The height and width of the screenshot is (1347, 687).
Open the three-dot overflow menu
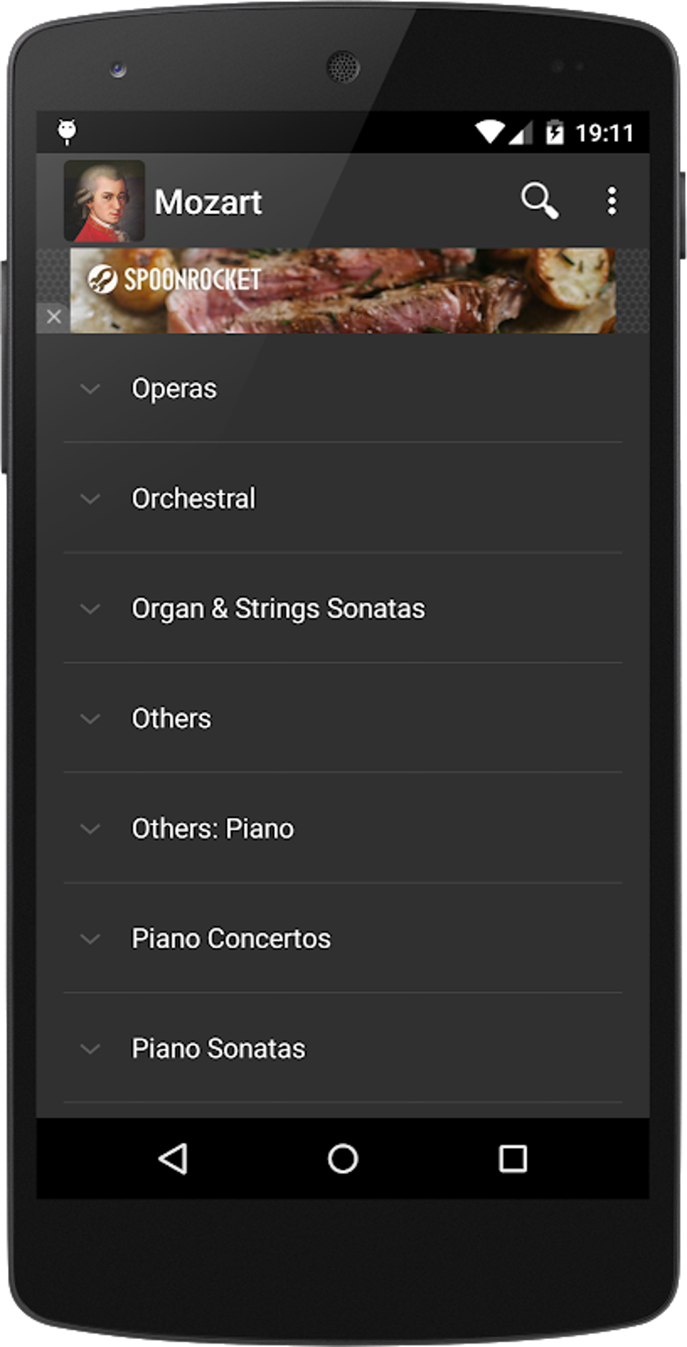[x=612, y=201]
